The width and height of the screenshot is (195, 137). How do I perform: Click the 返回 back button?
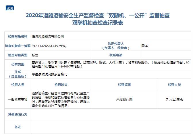(x=10, y=8)
